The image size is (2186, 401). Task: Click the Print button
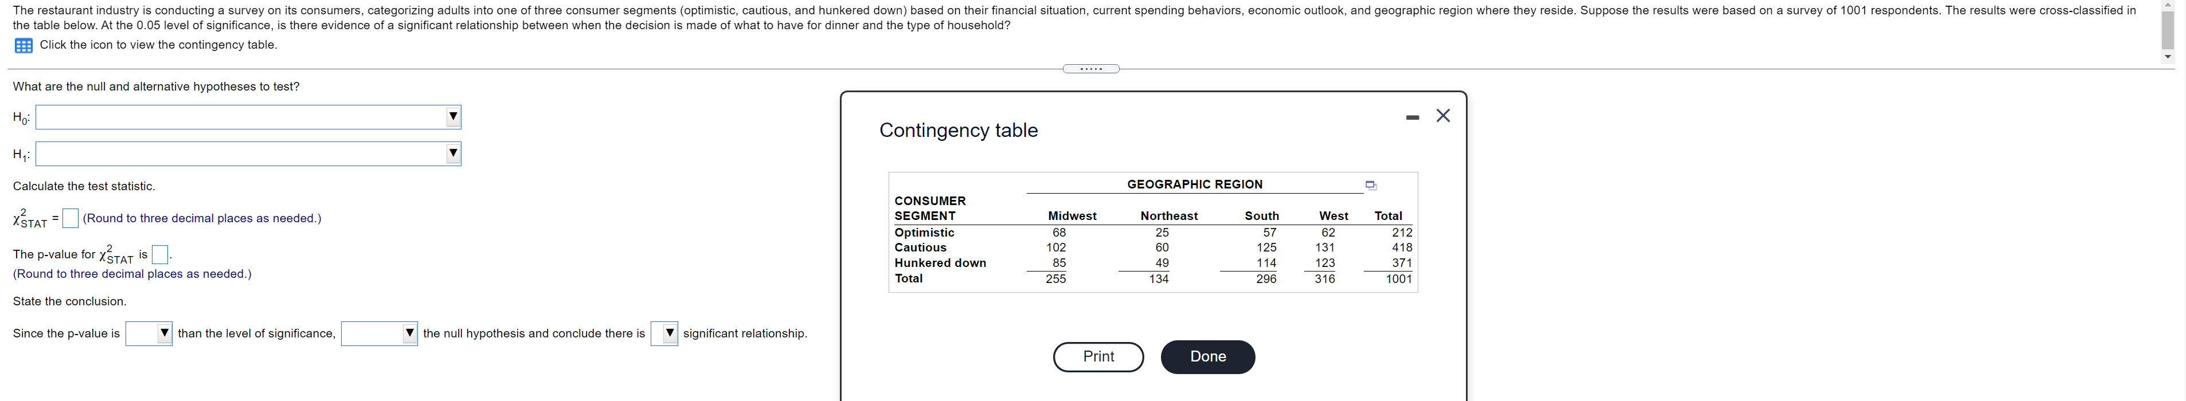pos(1098,357)
